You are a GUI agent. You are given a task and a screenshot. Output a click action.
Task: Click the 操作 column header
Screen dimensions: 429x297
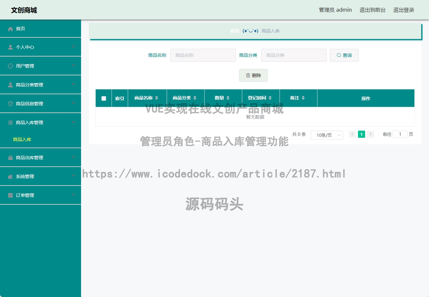point(366,98)
